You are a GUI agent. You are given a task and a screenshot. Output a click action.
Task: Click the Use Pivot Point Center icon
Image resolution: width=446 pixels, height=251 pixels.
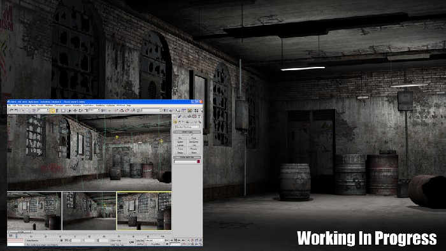tap(103, 110)
